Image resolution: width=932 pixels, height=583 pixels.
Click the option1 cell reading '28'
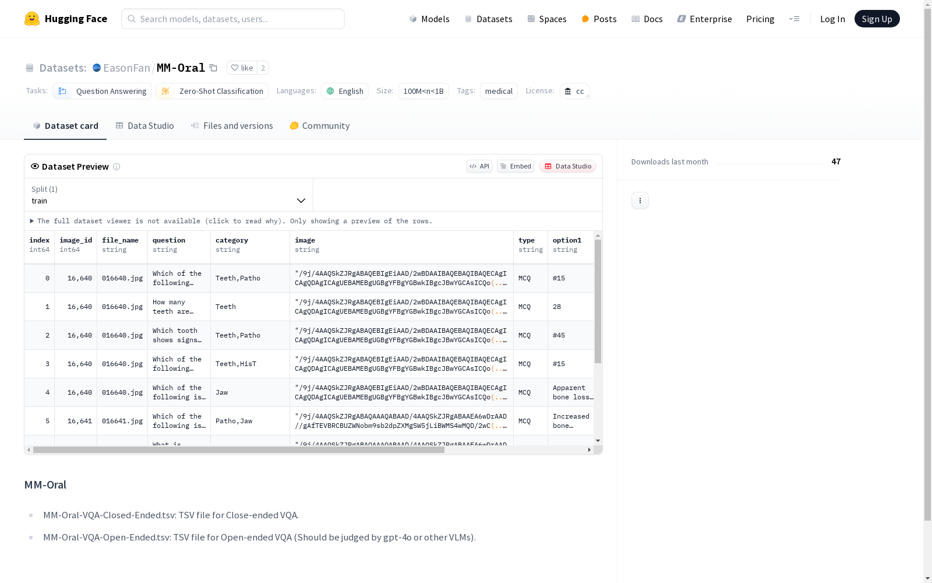click(x=571, y=307)
